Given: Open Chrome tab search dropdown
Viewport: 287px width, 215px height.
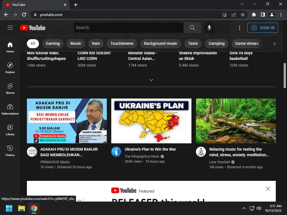Looking at the screenshot, I should 242,4.
